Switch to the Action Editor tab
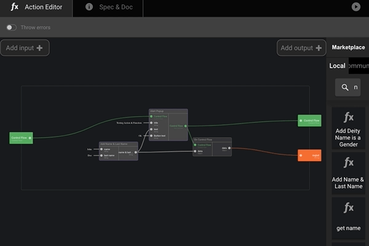 coord(36,7)
